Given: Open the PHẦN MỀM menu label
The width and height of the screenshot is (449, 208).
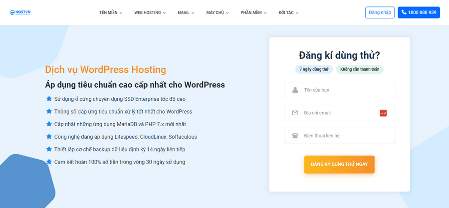Looking at the screenshot, I should click(x=251, y=12).
